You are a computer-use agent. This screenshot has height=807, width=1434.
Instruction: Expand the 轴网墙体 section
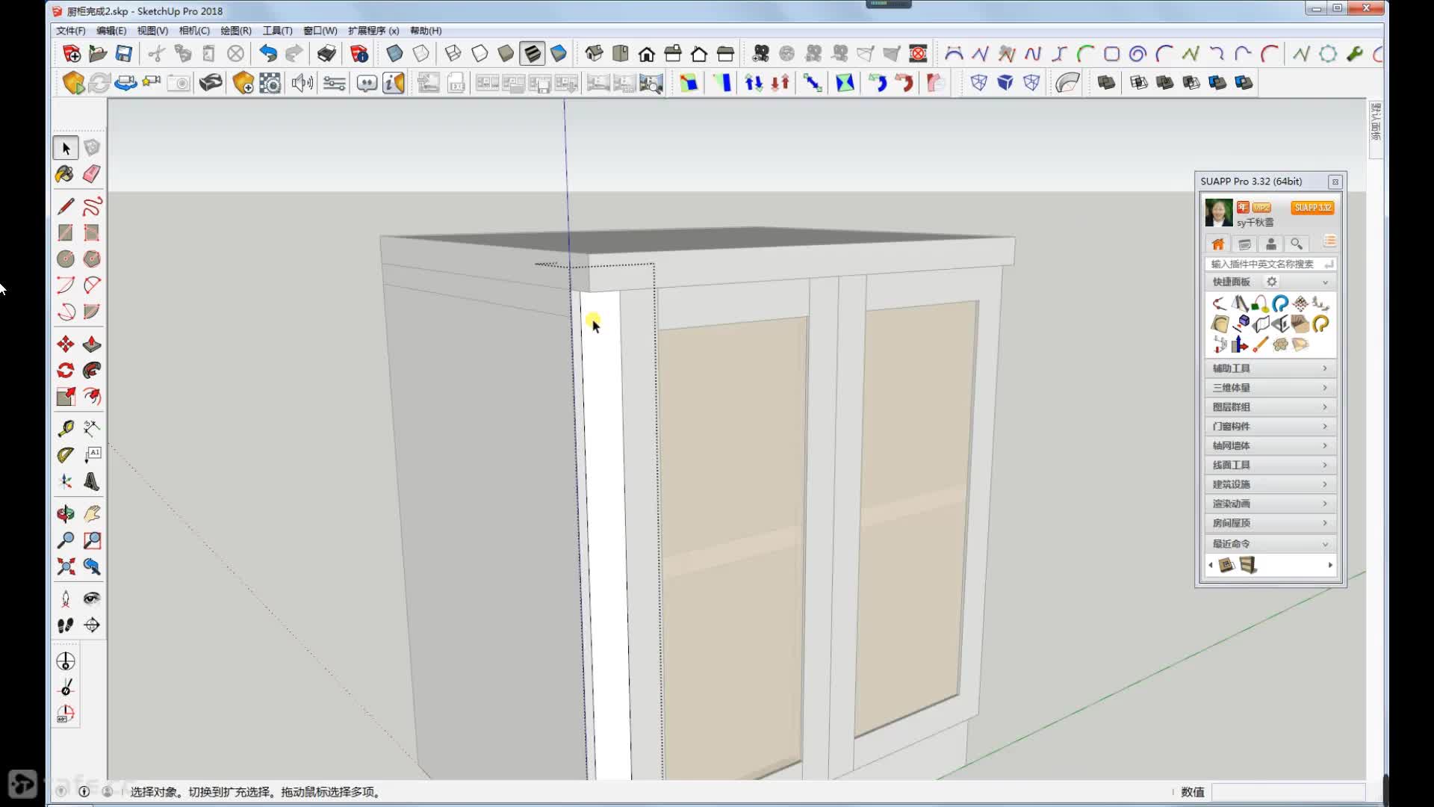[1270, 445]
